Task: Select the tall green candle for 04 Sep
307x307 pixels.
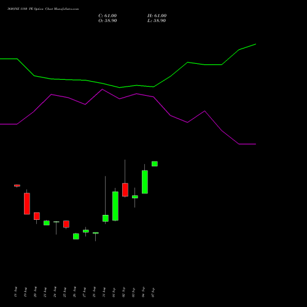Action: [x=145, y=182]
